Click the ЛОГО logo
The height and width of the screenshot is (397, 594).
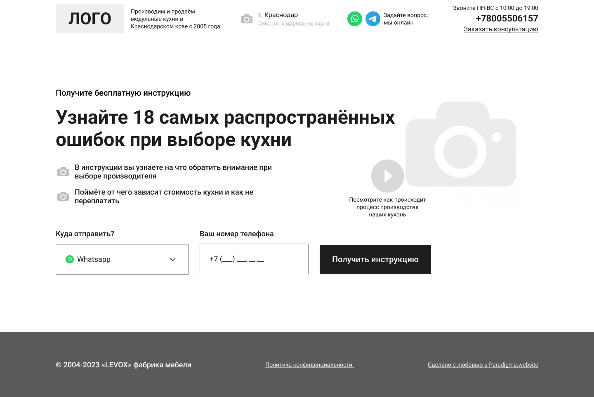(90, 19)
